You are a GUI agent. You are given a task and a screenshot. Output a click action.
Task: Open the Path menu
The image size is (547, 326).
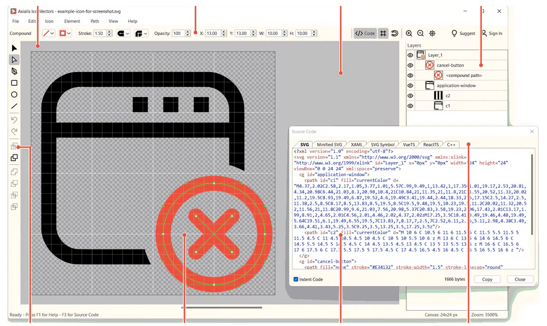(x=95, y=21)
